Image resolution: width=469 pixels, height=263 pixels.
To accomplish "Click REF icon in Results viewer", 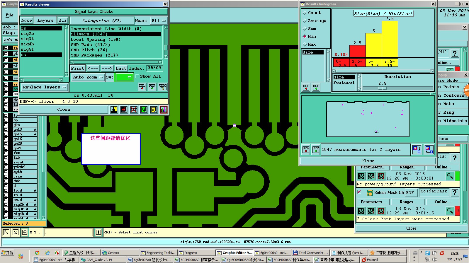I will pyautogui.click(x=152, y=87).
